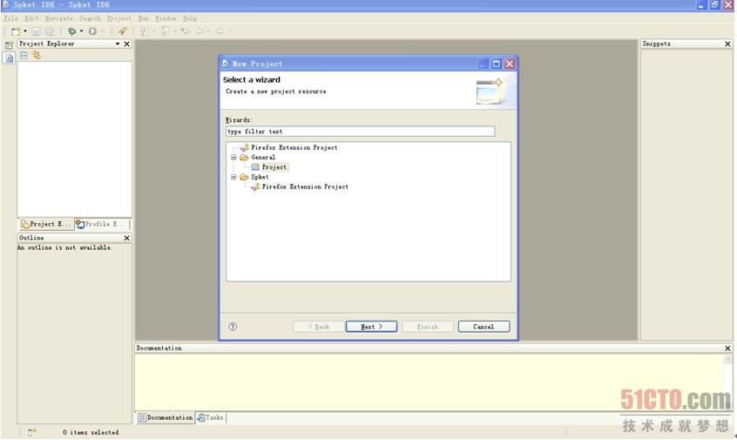Open the Project Explorer view menu arrow
This screenshot has width=737, height=440.
[x=118, y=44]
